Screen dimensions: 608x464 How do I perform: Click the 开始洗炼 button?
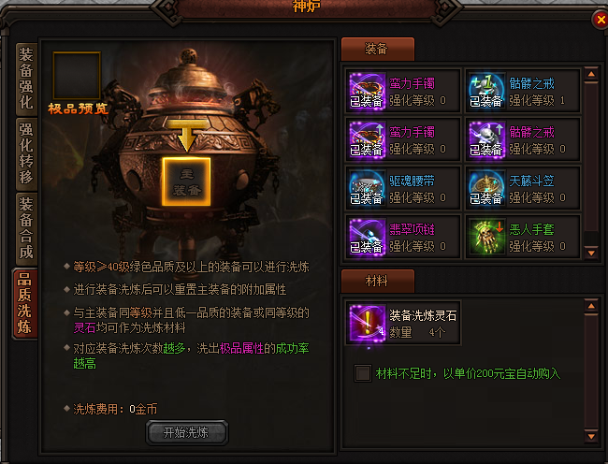pos(187,432)
